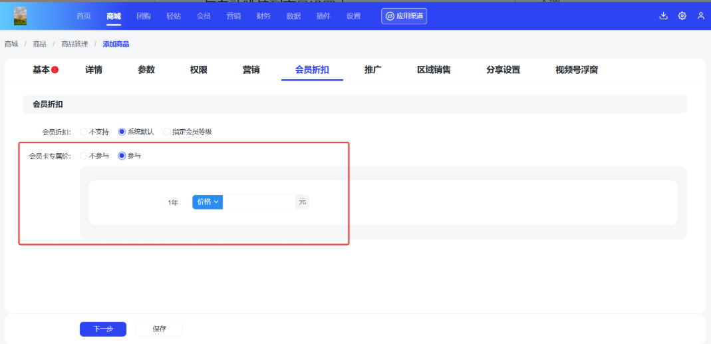Viewport: 711px width, 344px height.
Task: Click 商品管理 breadcrumb link
Action: [x=74, y=44]
